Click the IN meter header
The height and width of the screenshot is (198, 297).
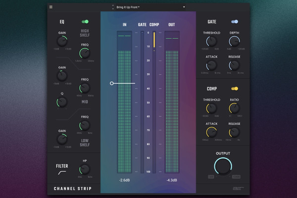coord(124,25)
